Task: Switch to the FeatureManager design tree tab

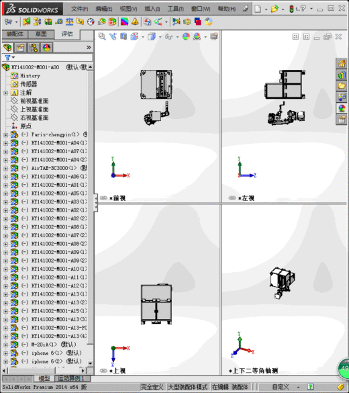Action: [x=7, y=48]
